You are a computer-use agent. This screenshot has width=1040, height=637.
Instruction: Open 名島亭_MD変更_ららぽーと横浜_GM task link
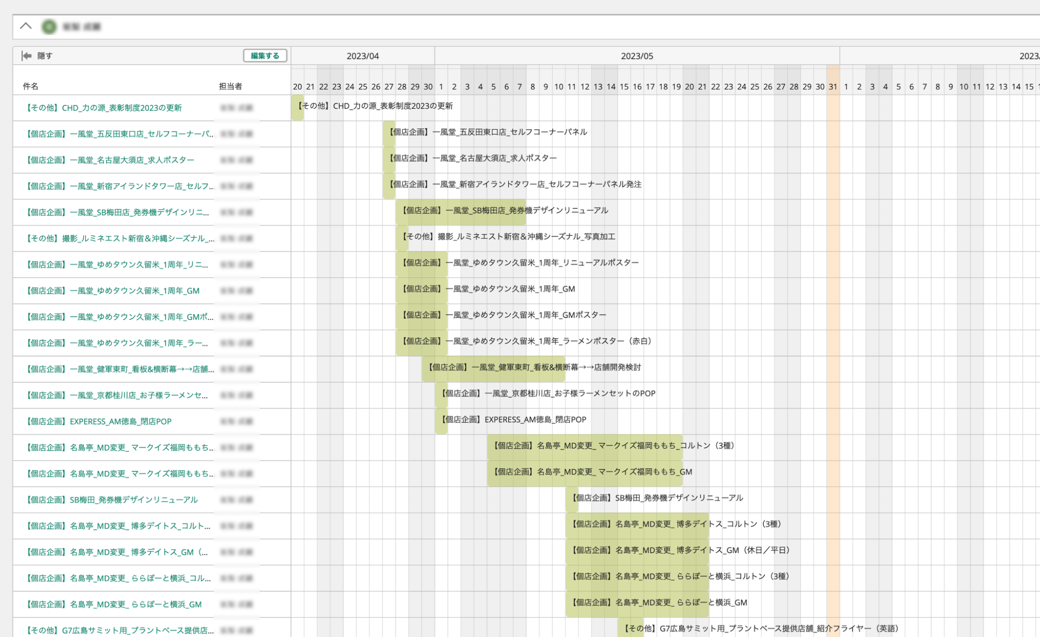click(x=114, y=604)
